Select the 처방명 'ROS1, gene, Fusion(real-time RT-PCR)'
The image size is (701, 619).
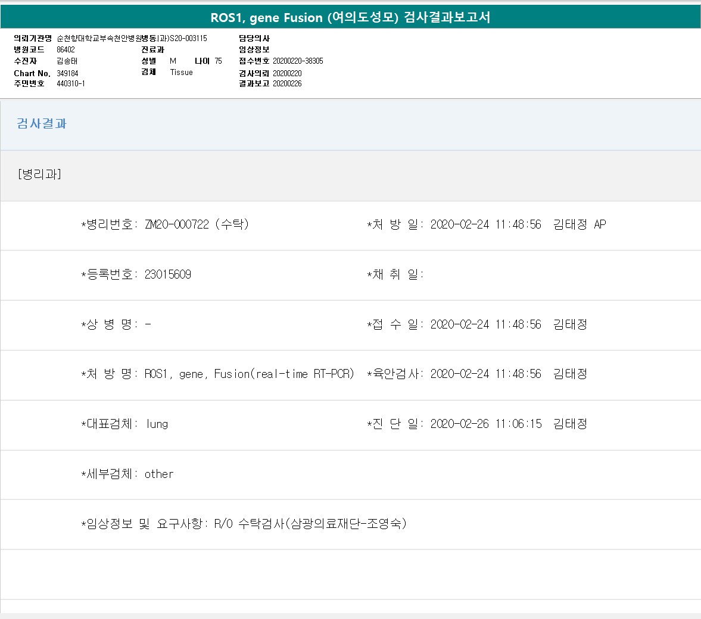point(249,374)
